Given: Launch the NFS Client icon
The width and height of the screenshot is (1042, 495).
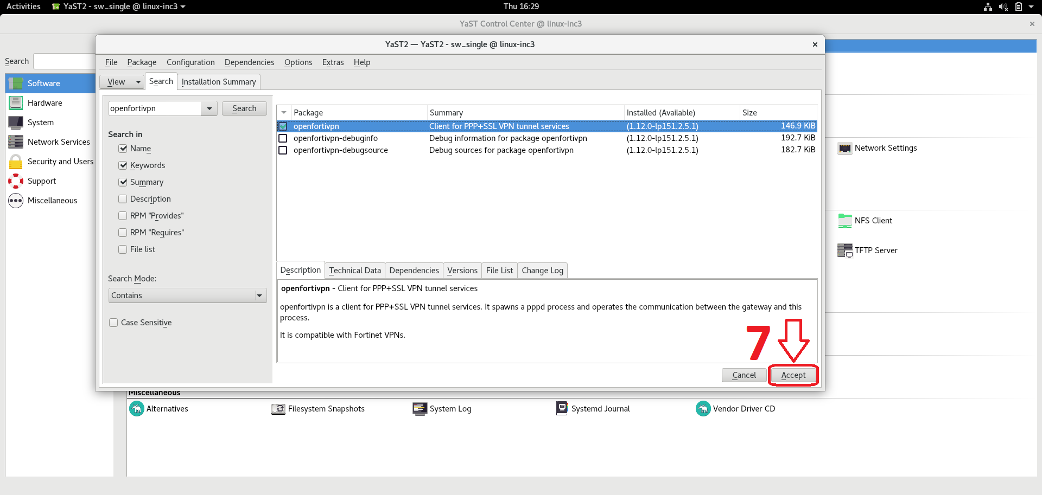Looking at the screenshot, I should (844, 221).
